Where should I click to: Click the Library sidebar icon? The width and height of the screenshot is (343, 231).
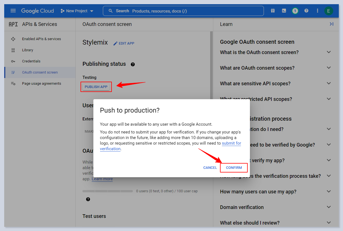click(x=13, y=50)
